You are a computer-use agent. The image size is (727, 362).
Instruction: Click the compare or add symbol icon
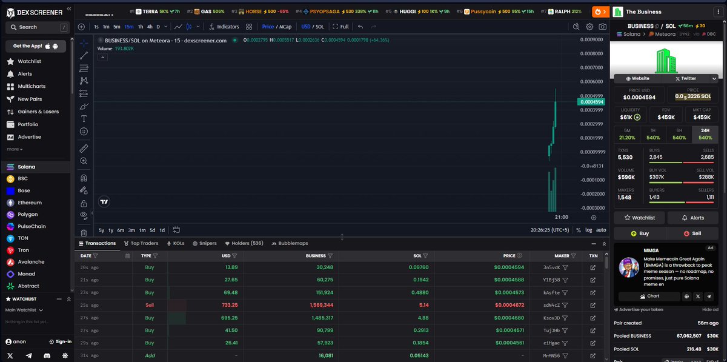point(81,27)
